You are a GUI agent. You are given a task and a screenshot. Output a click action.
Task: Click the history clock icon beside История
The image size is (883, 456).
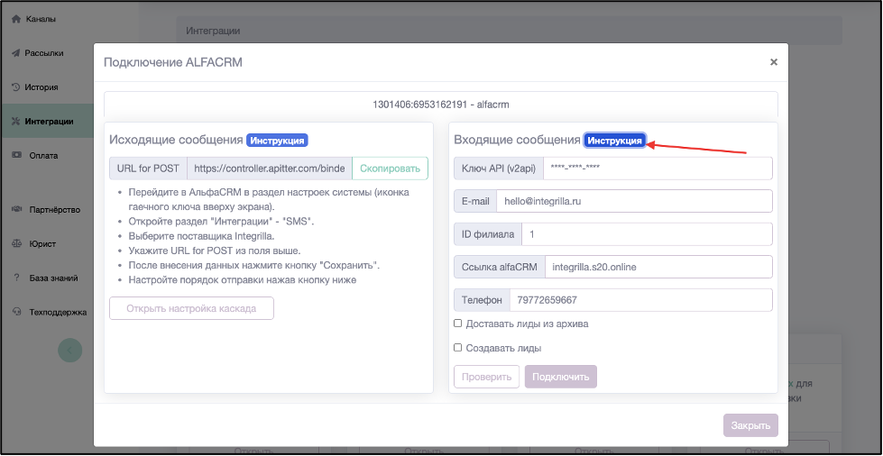[x=15, y=87]
